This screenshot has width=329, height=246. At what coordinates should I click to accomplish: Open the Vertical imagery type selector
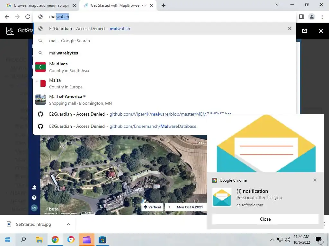(x=152, y=207)
